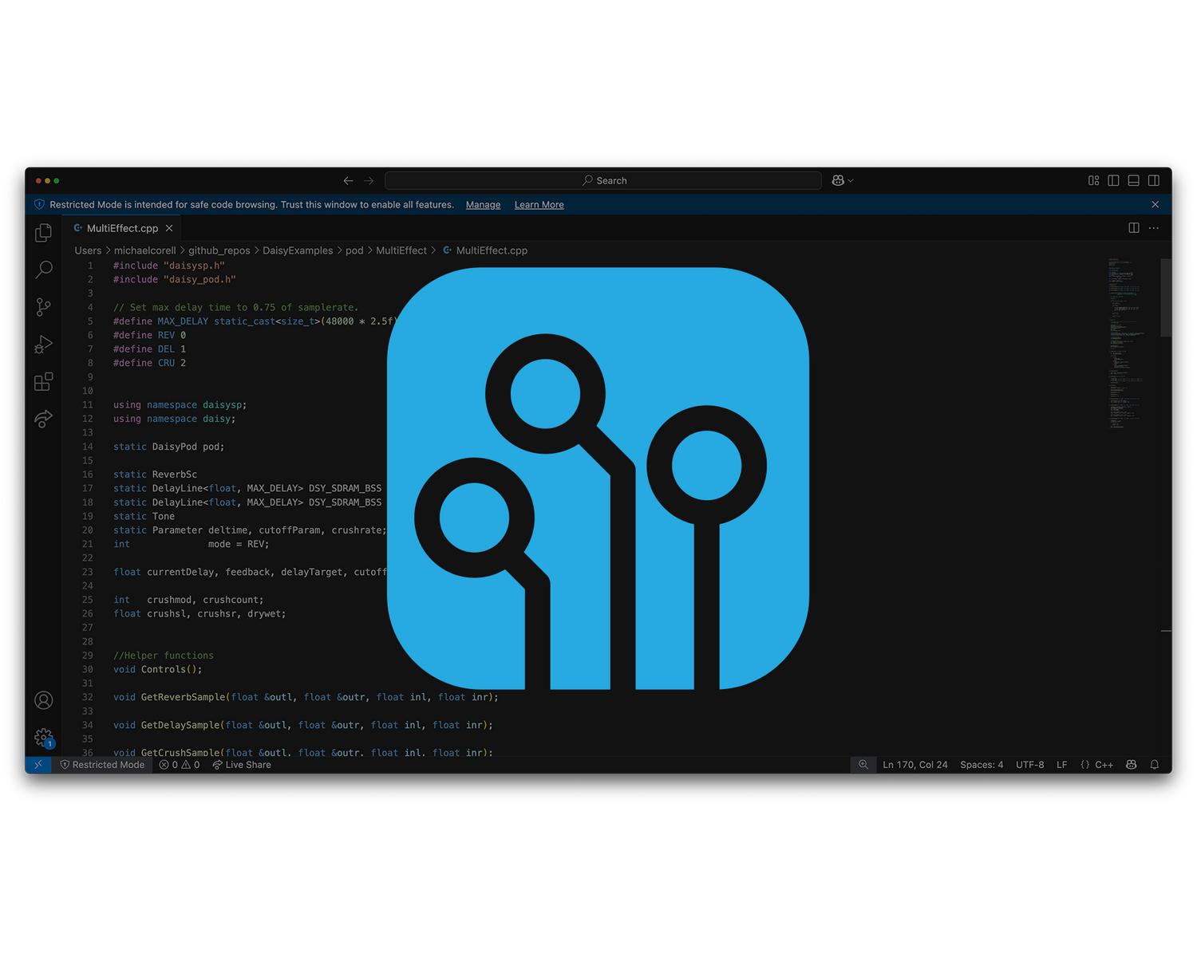This screenshot has height=957, width=1197.
Task: Open Customize Layout icon
Action: 1094,181
